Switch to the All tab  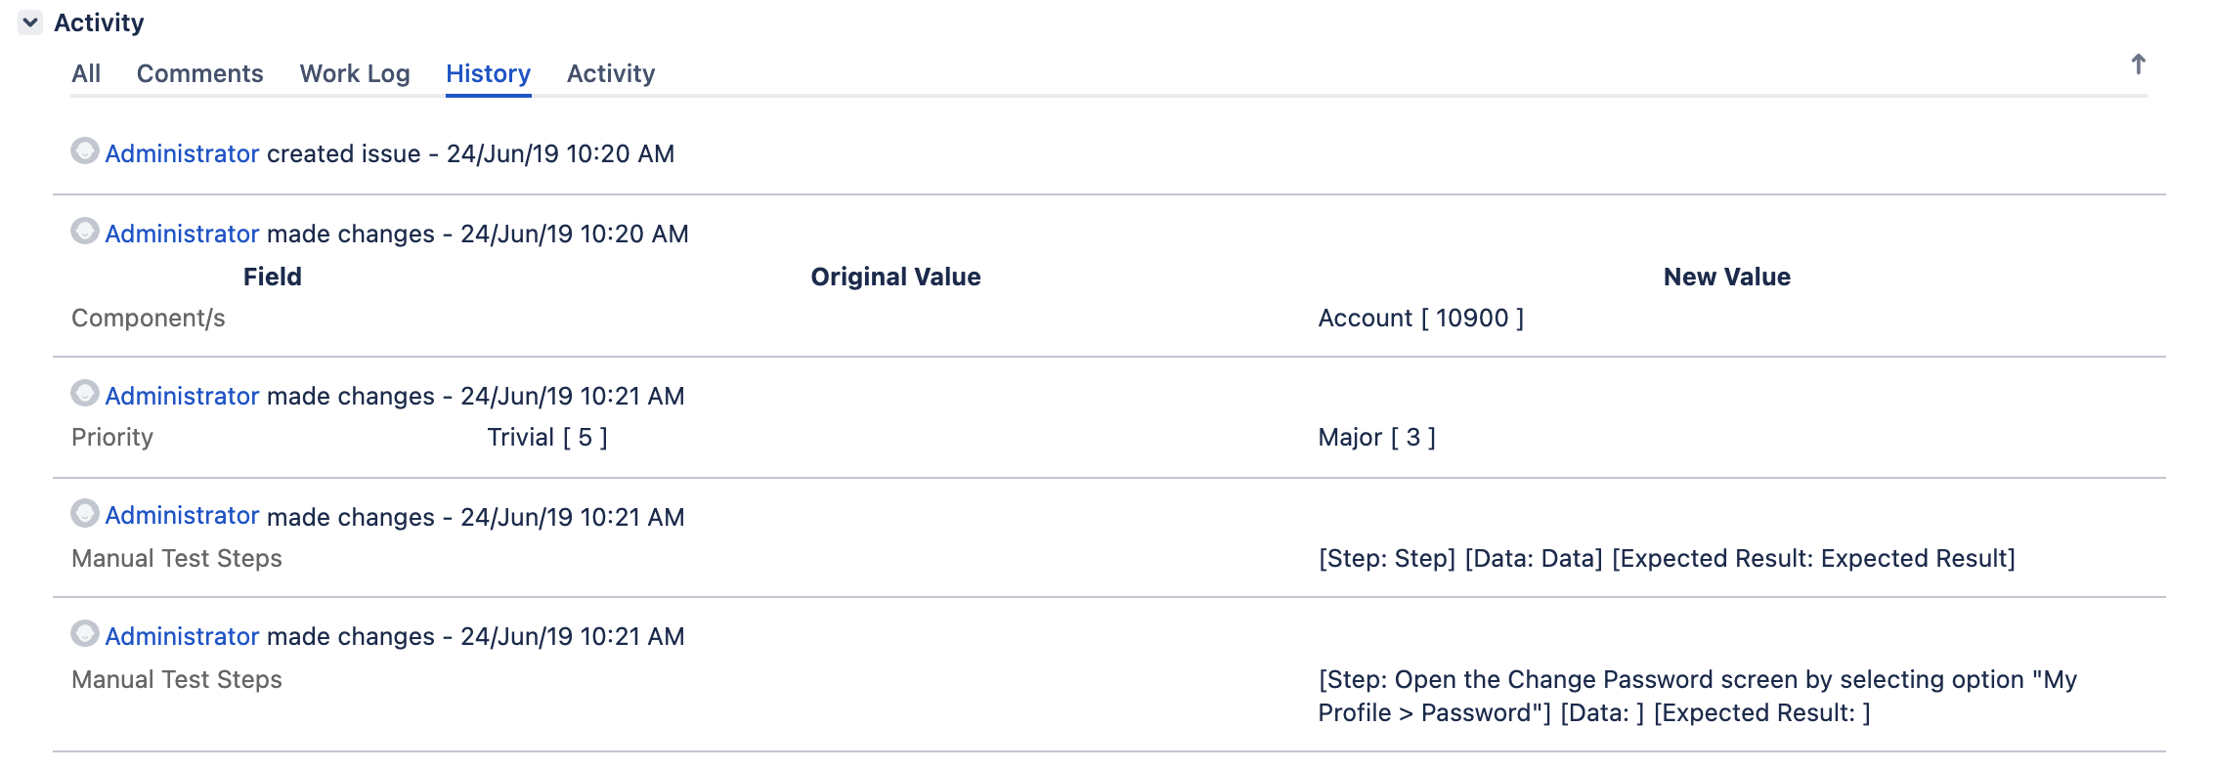[x=86, y=73]
